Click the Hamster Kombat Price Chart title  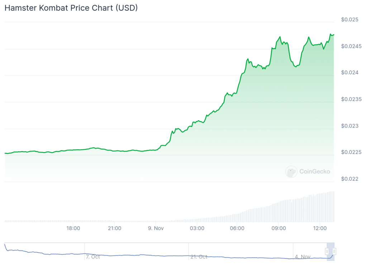click(x=71, y=8)
